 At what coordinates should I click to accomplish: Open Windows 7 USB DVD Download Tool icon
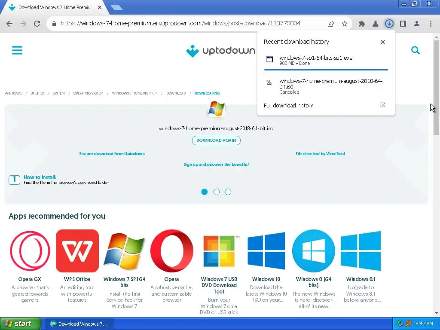219,251
